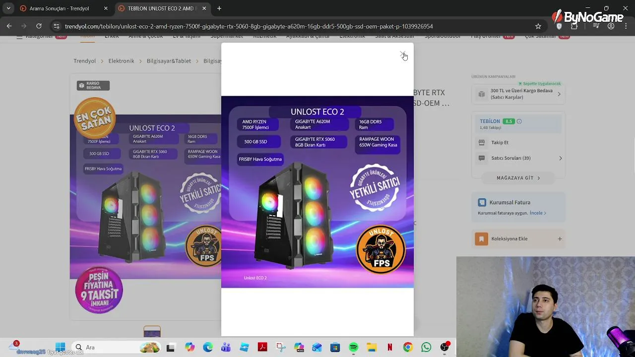Open site information icon in address bar
Viewport: 635px width, 357px height.
click(57, 26)
